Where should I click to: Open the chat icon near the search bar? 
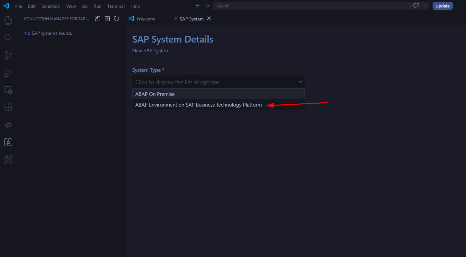click(416, 6)
